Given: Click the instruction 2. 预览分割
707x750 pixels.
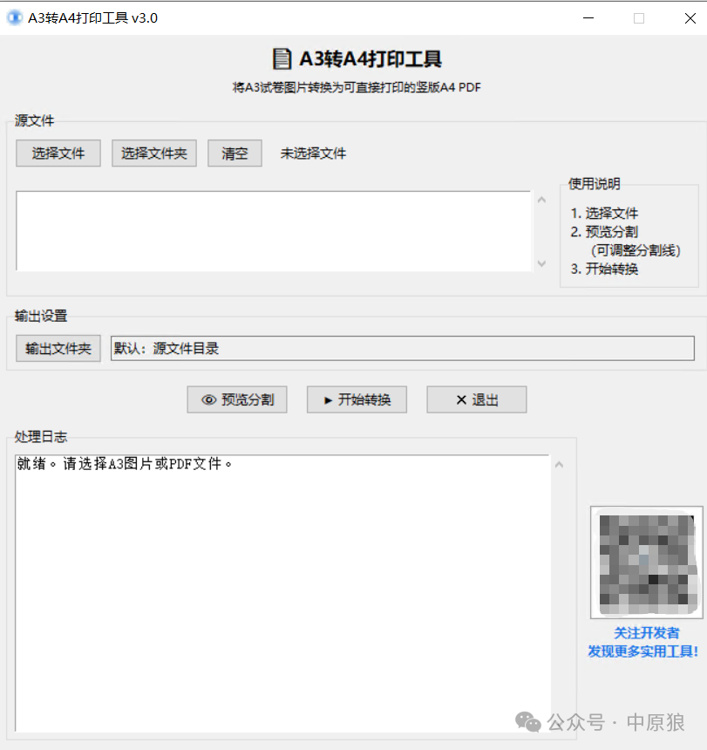Looking at the screenshot, I should pos(604,232).
